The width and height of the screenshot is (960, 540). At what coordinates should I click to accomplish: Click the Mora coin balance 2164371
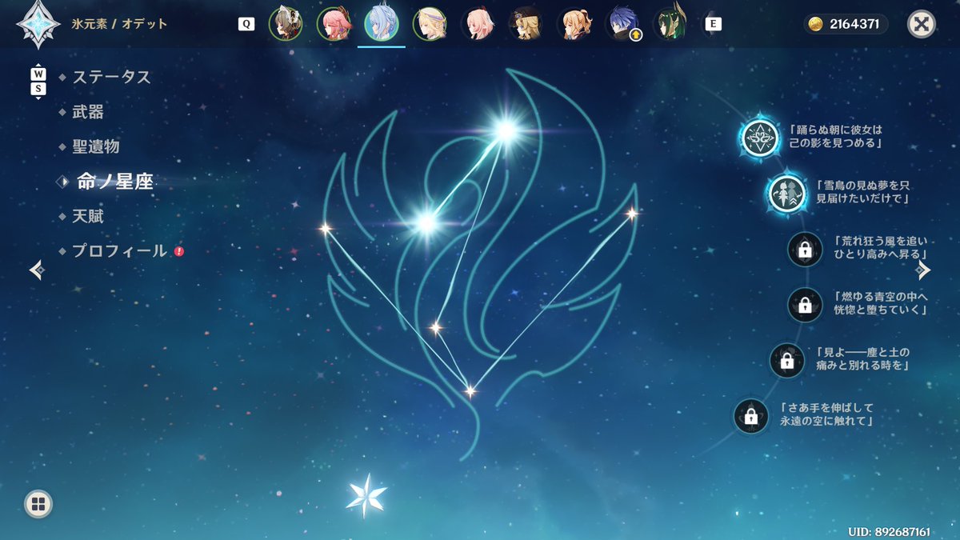click(846, 24)
